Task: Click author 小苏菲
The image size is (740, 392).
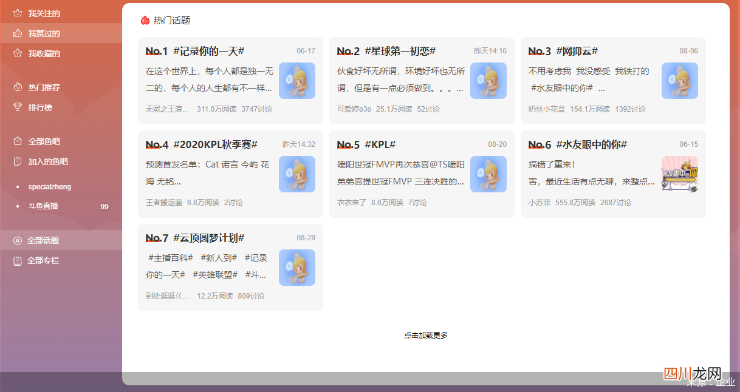Action: (x=540, y=203)
